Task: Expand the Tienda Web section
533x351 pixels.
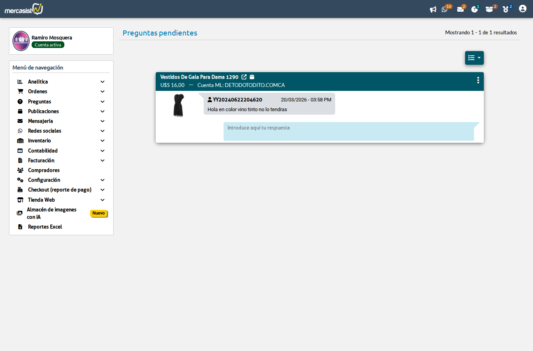Action: click(x=61, y=200)
